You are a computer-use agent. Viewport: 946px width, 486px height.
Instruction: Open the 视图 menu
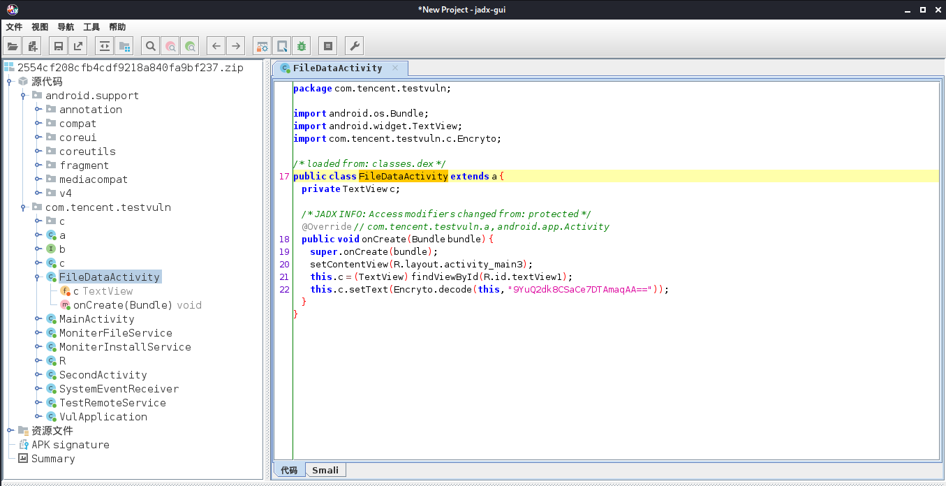pyautogui.click(x=40, y=27)
